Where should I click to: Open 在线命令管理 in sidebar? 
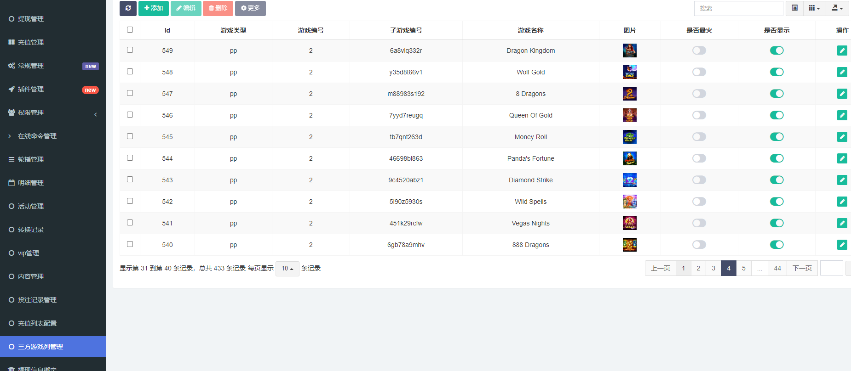point(53,136)
